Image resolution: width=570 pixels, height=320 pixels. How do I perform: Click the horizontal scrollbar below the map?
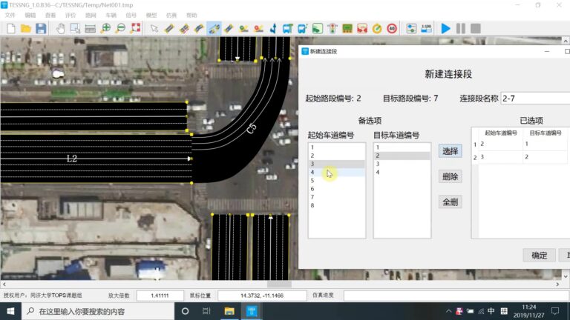[281, 284]
